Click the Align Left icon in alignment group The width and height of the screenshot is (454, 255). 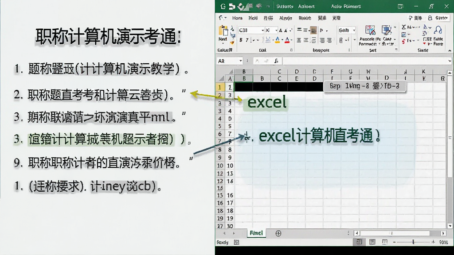click(299, 40)
